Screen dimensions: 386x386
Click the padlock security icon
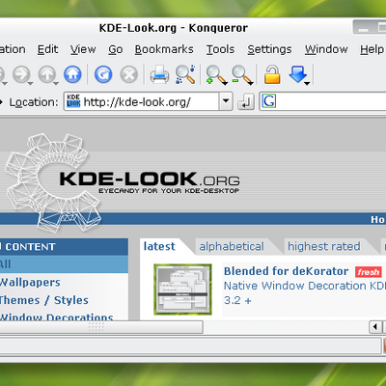[272, 74]
